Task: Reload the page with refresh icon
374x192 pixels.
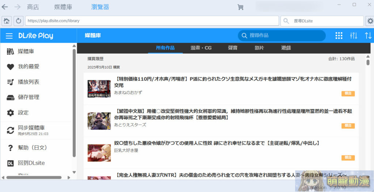Action: coord(18,21)
